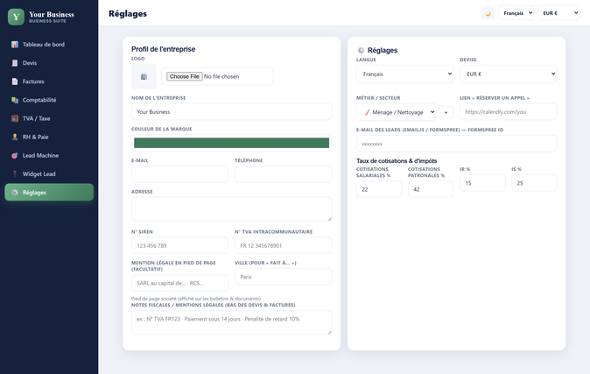Expand the Devise dropdown in Réglages panel
Screen dimensions: 590x374
click(x=508, y=74)
